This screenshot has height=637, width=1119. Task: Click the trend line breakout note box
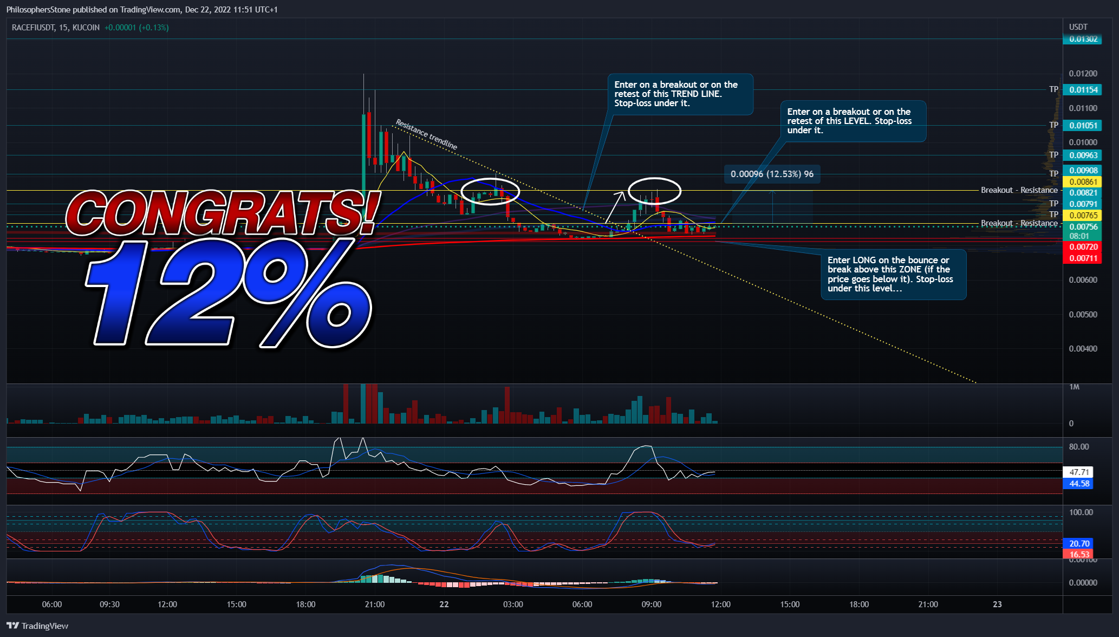pyautogui.click(x=680, y=94)
